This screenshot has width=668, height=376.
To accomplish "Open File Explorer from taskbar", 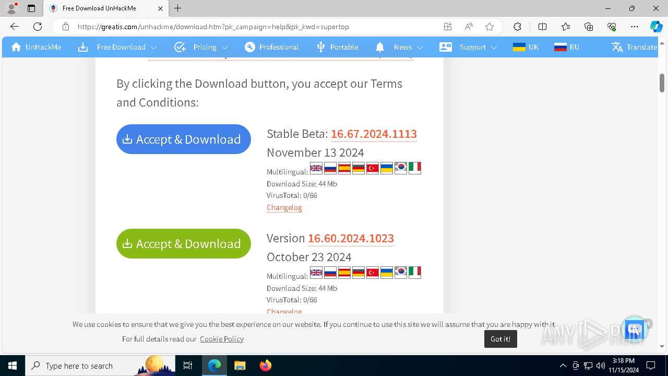I will click(x=240, y=366).
